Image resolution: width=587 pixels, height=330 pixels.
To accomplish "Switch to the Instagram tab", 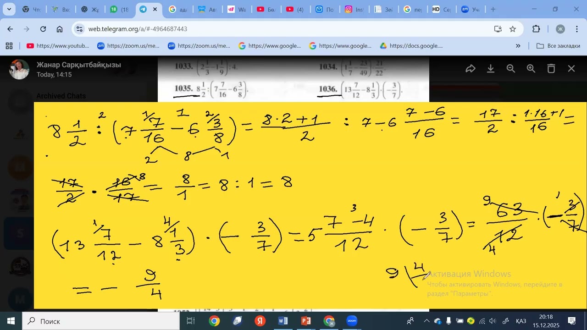I will tap(354, 9).
